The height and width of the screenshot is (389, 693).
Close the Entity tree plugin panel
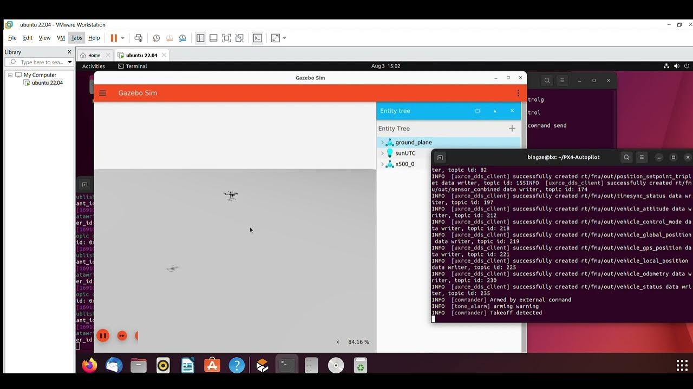click(x=512, y=111)
